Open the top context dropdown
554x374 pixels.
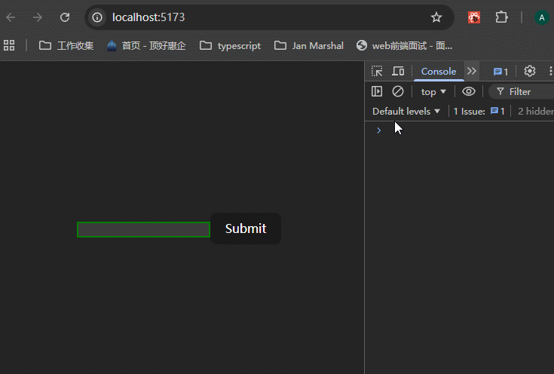click(433, 91)
